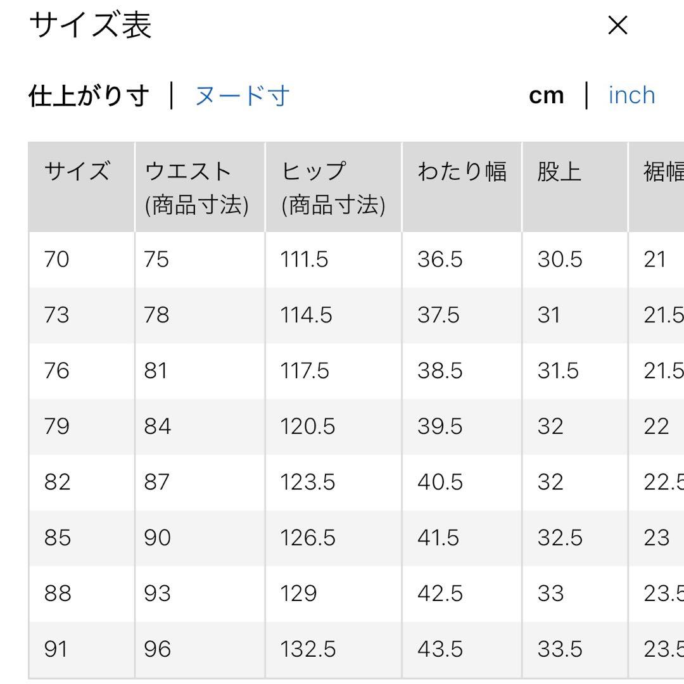684x684 pixels.
Task: Select the size 70 row label
Action: pyautogui.click(x=57, y=259)
